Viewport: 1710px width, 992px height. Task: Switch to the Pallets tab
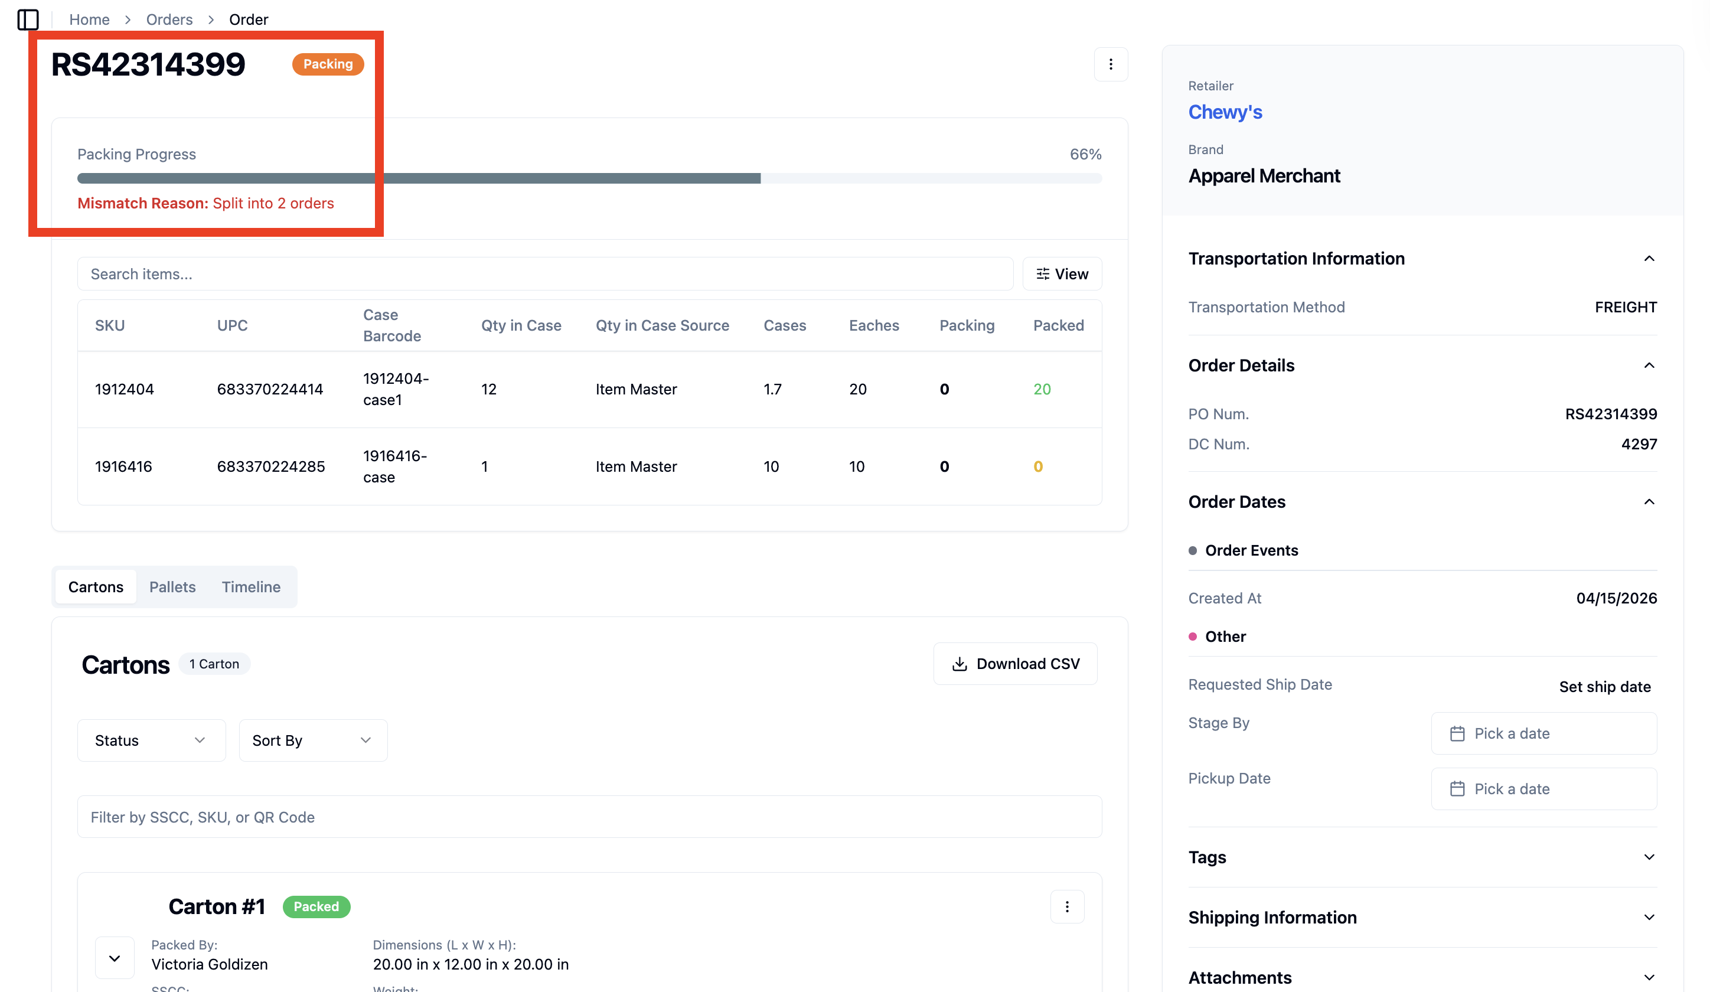(x=172, y=587)
